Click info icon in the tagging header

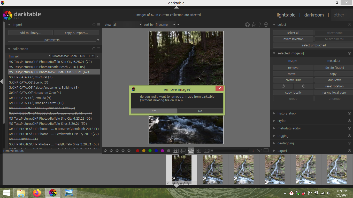pos(349,136)
